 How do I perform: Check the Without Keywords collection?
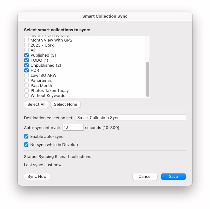tap(26, 95)
